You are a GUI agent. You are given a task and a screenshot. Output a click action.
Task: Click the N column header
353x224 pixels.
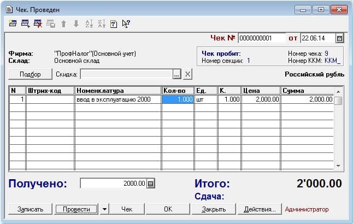pyautogui.click(x=17, y=91)
